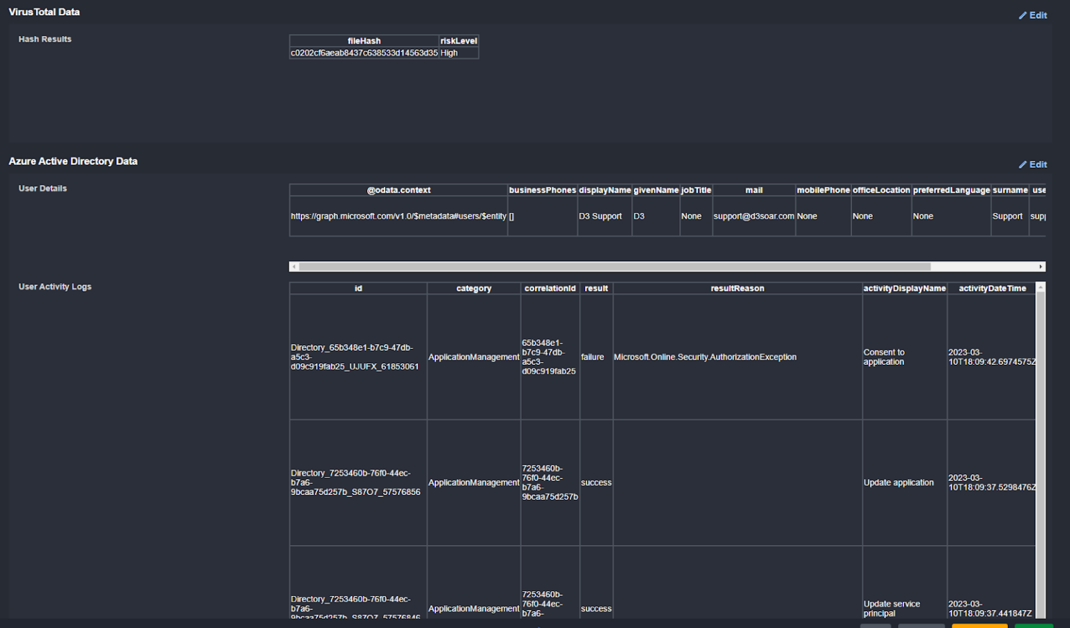Select the support@d3soar.com email cell
This screenshot has height=628, width=1070.
(x=754, y=216)
